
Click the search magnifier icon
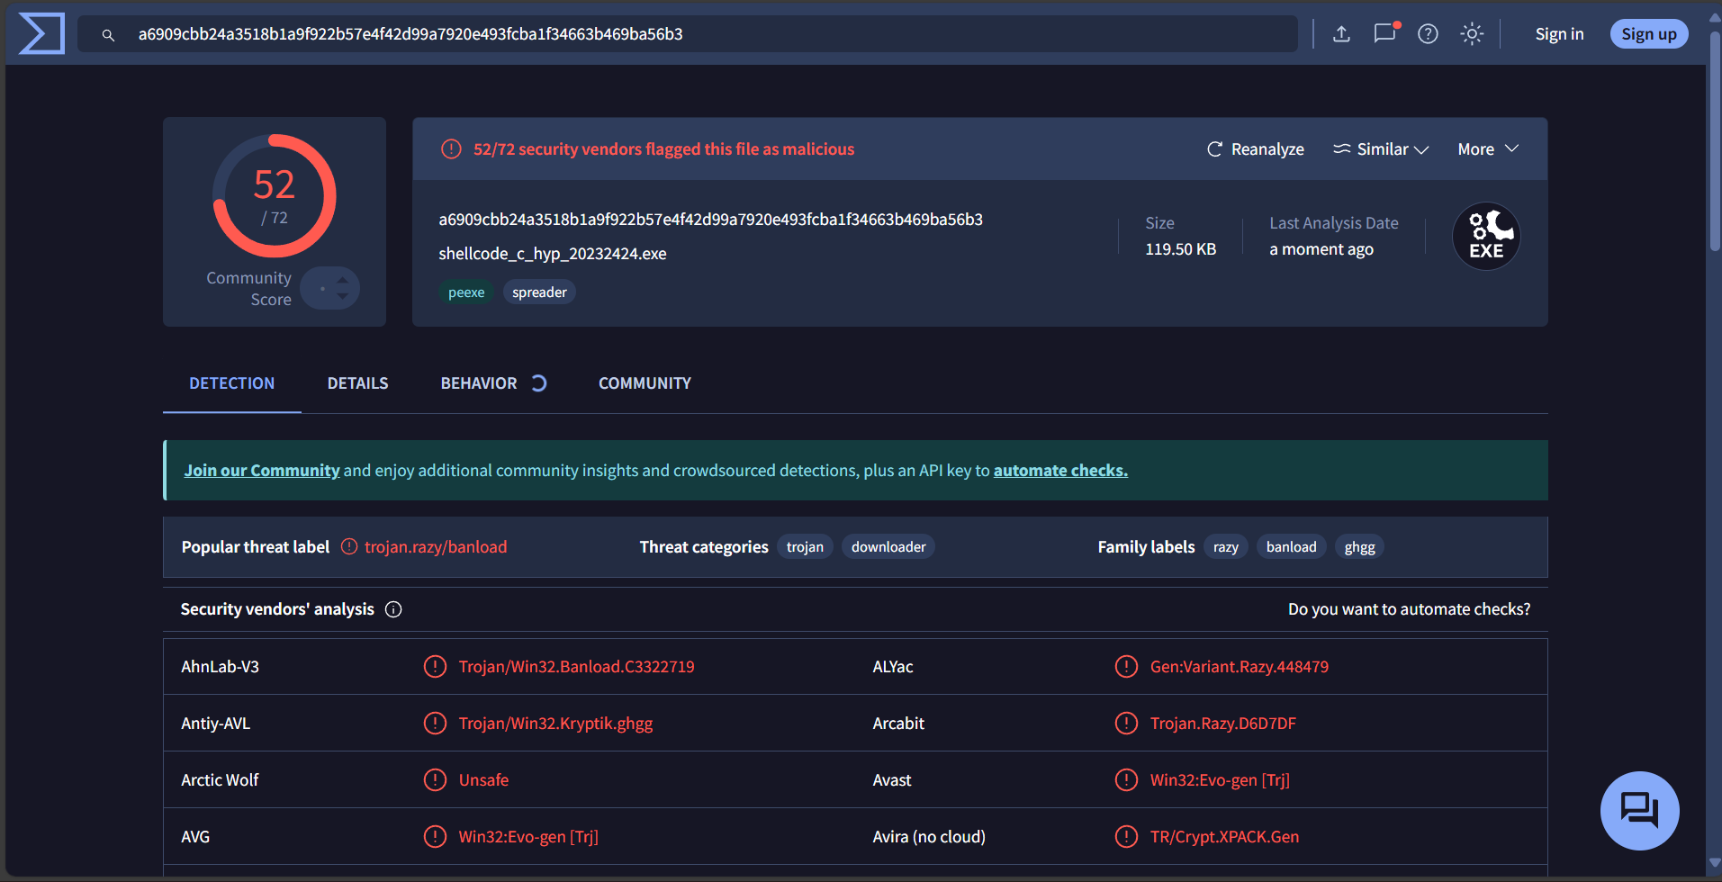108,35
